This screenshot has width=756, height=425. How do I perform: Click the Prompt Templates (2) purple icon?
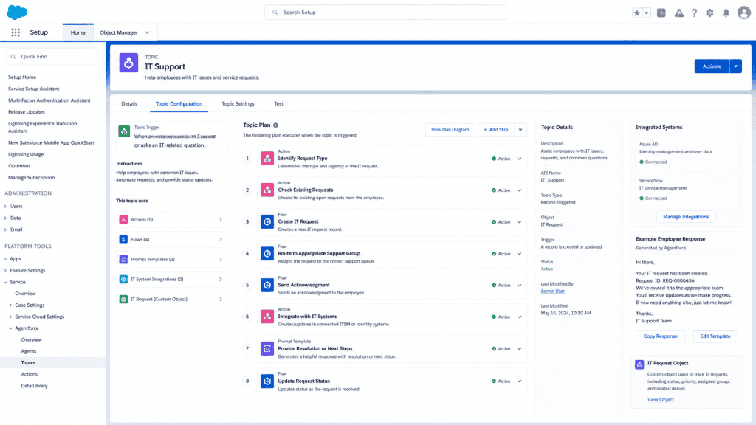[123, 259]
